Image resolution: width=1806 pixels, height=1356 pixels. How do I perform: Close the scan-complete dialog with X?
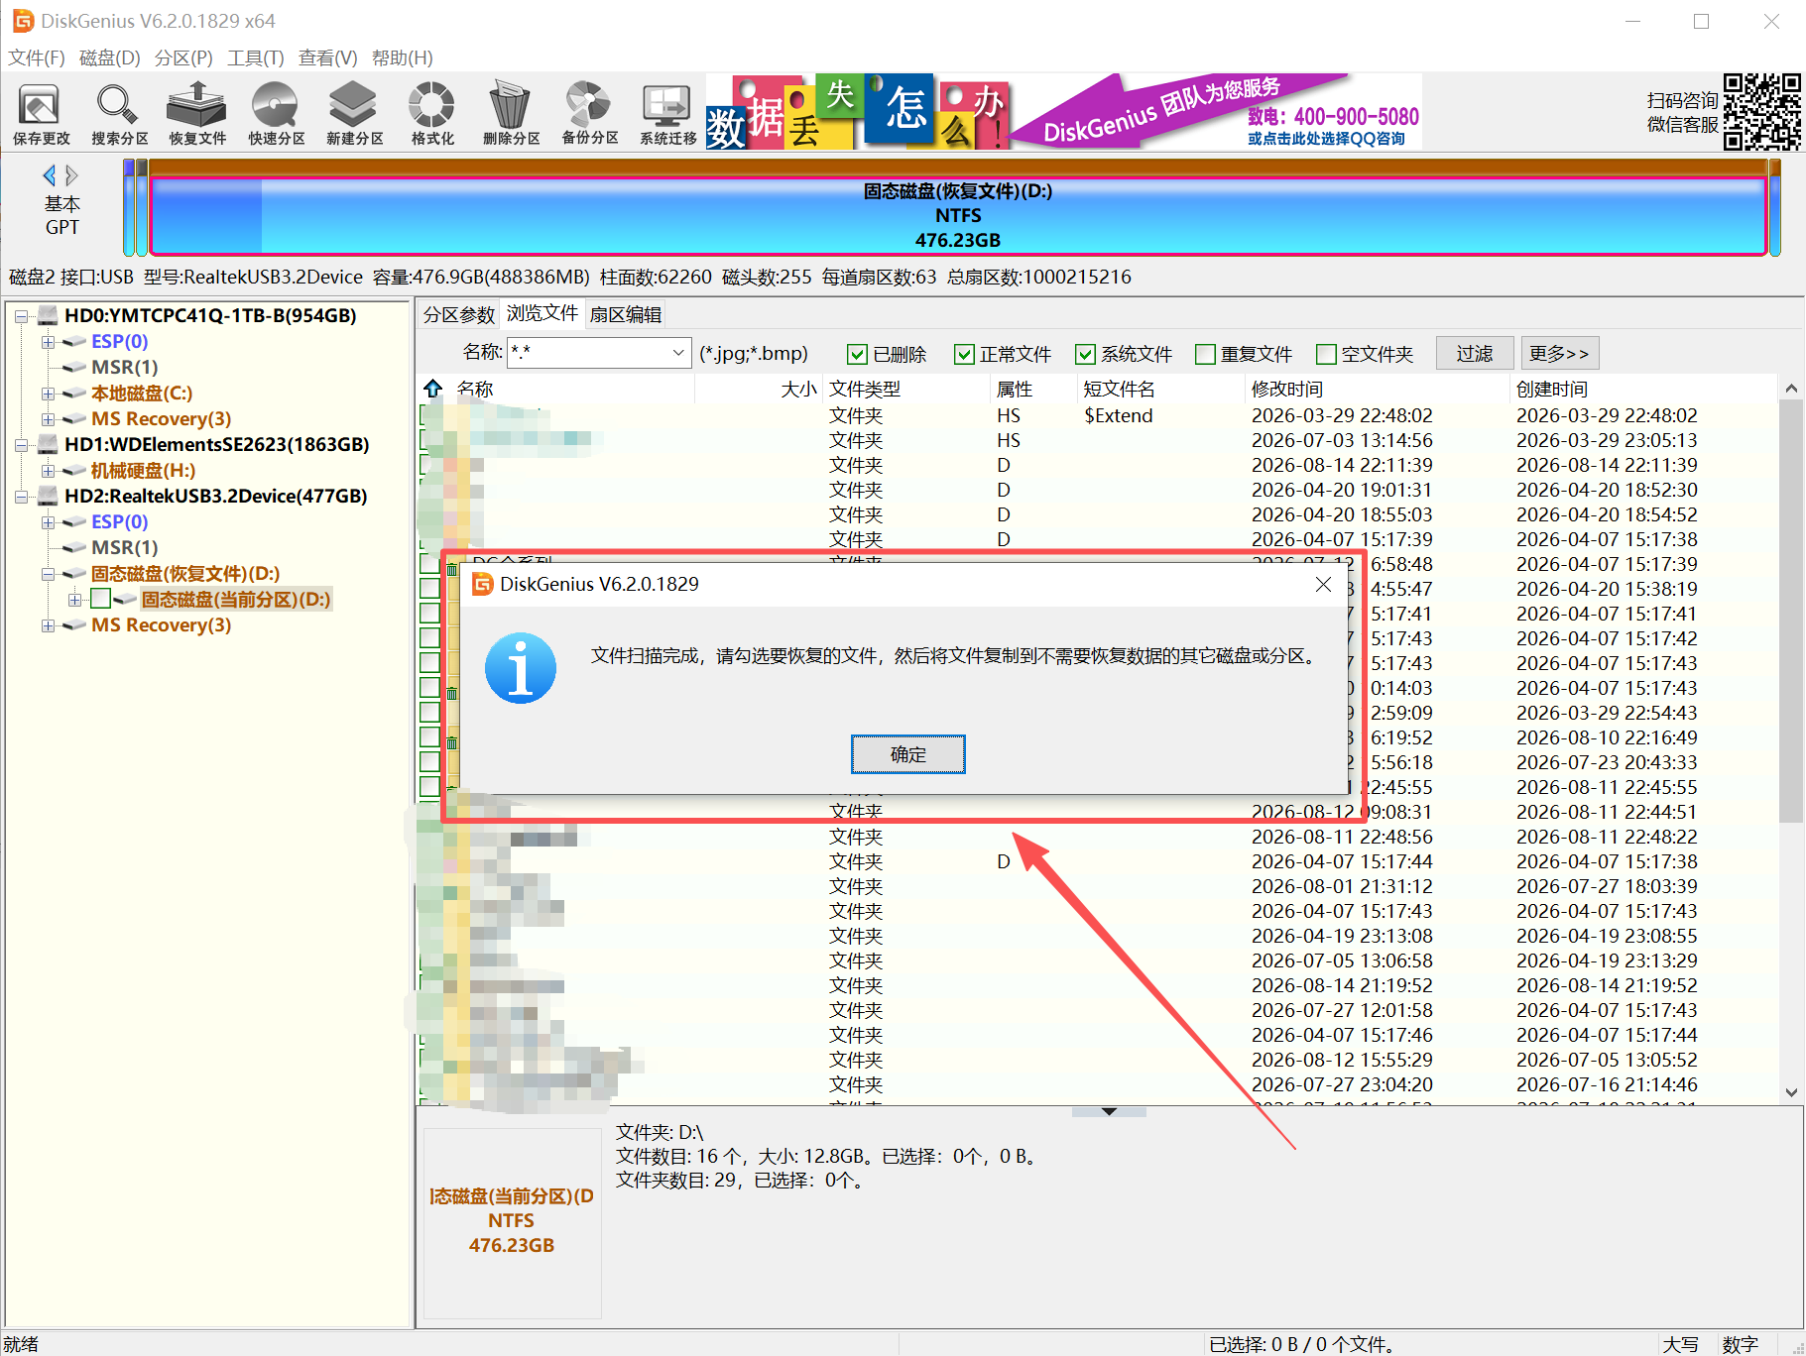[x=1323, y=585]
